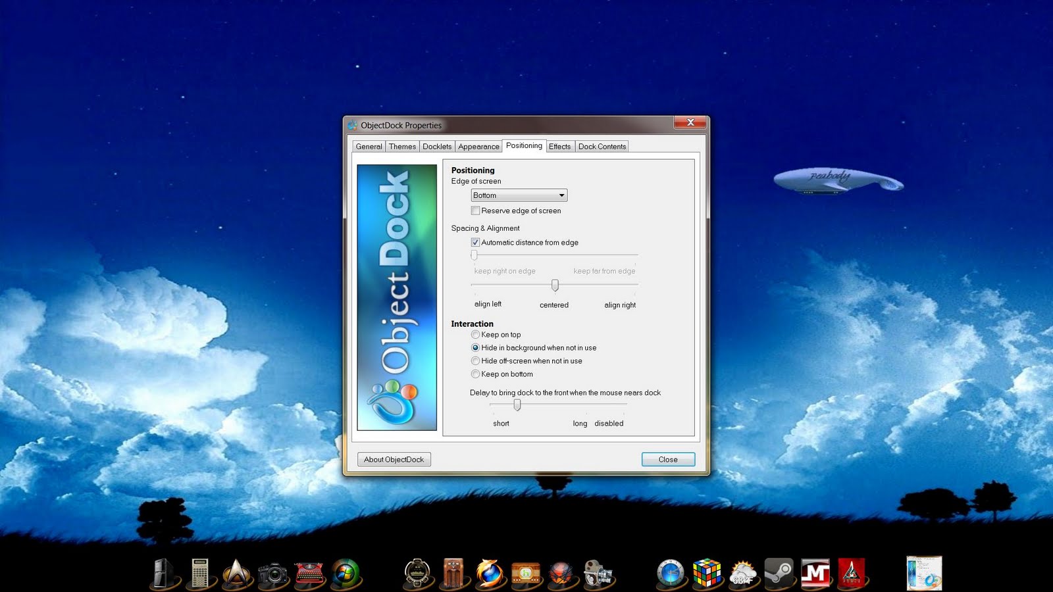
Task: Switch to the Themes tab
Action: click(402, 147)
